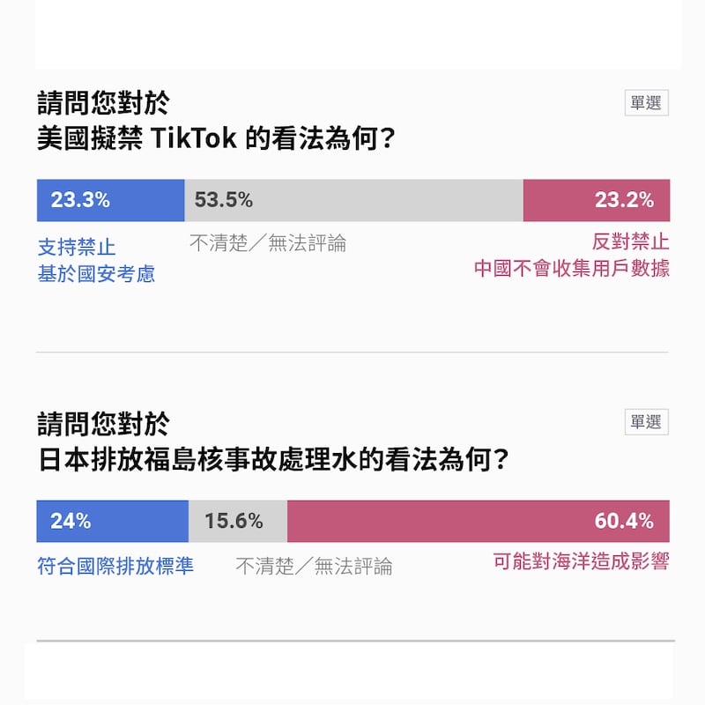The width and height of the screenshot is (705, 705).
Task: Select the red 23.2% bar segment
Action: coord(597,200)
